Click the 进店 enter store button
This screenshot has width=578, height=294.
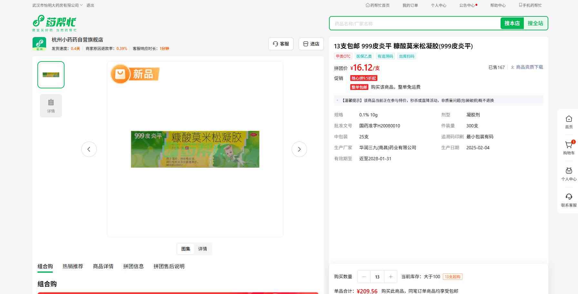pyautogui.click(x=311, y=44)
